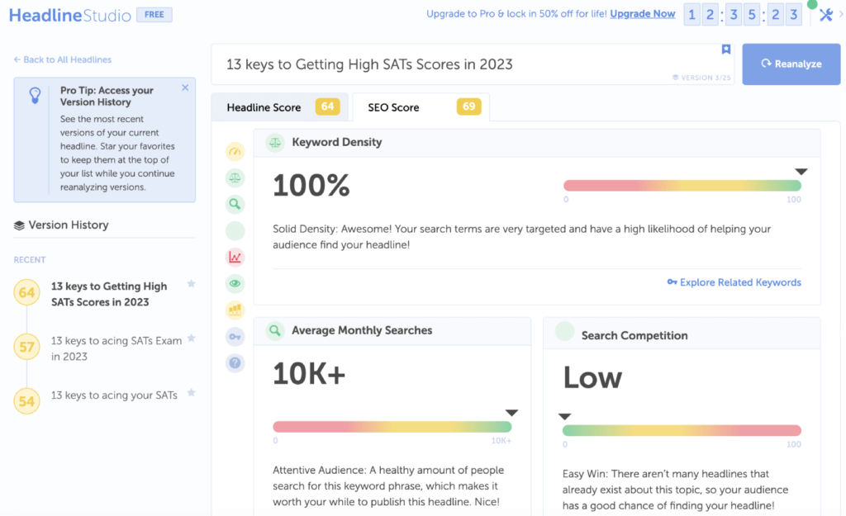
Task: Expand the chevron beside the tools icon
Action: (x=841, y=14)
